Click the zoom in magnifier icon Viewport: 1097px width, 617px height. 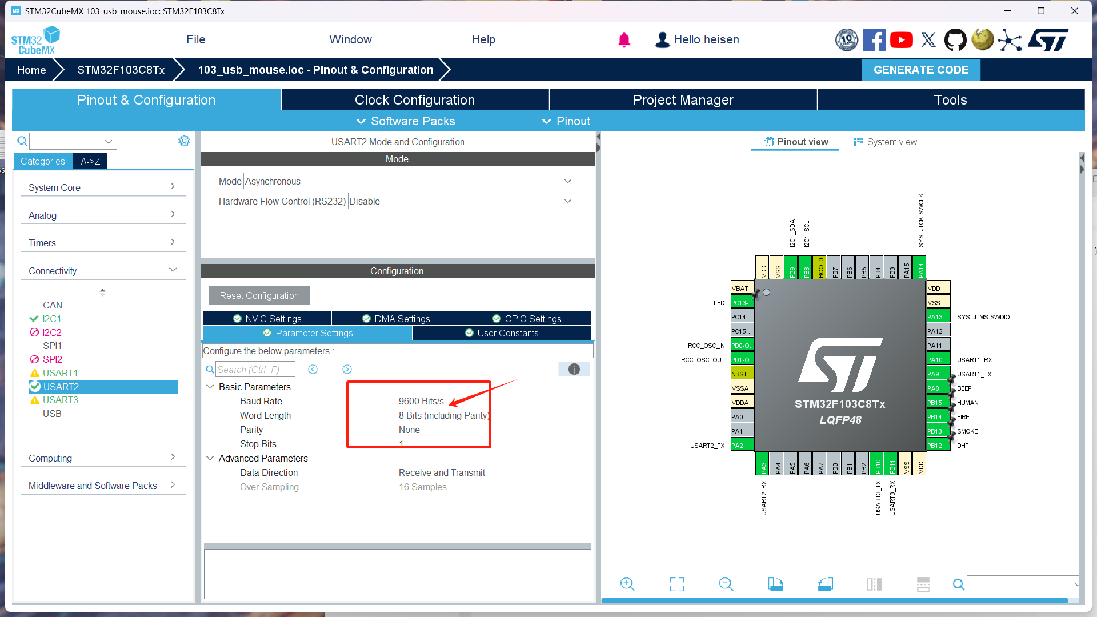(x=627, y=584)
